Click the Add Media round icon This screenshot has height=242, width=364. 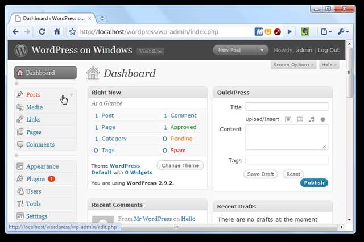pyautogui.click(x=322, y=119)
